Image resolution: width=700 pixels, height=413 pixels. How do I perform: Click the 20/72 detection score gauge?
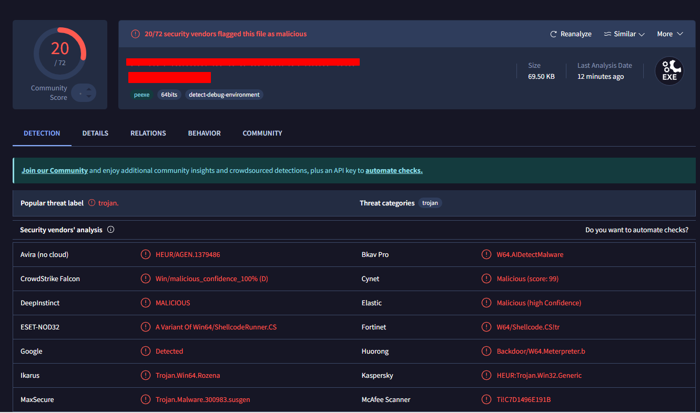pos(60,54)
